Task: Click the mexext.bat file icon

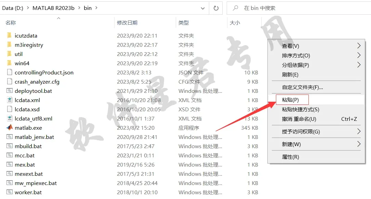Action: [10, 173]
